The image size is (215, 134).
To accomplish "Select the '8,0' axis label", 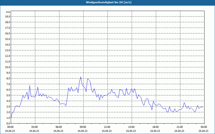I will pyautogui.click(x=8, y=79).
